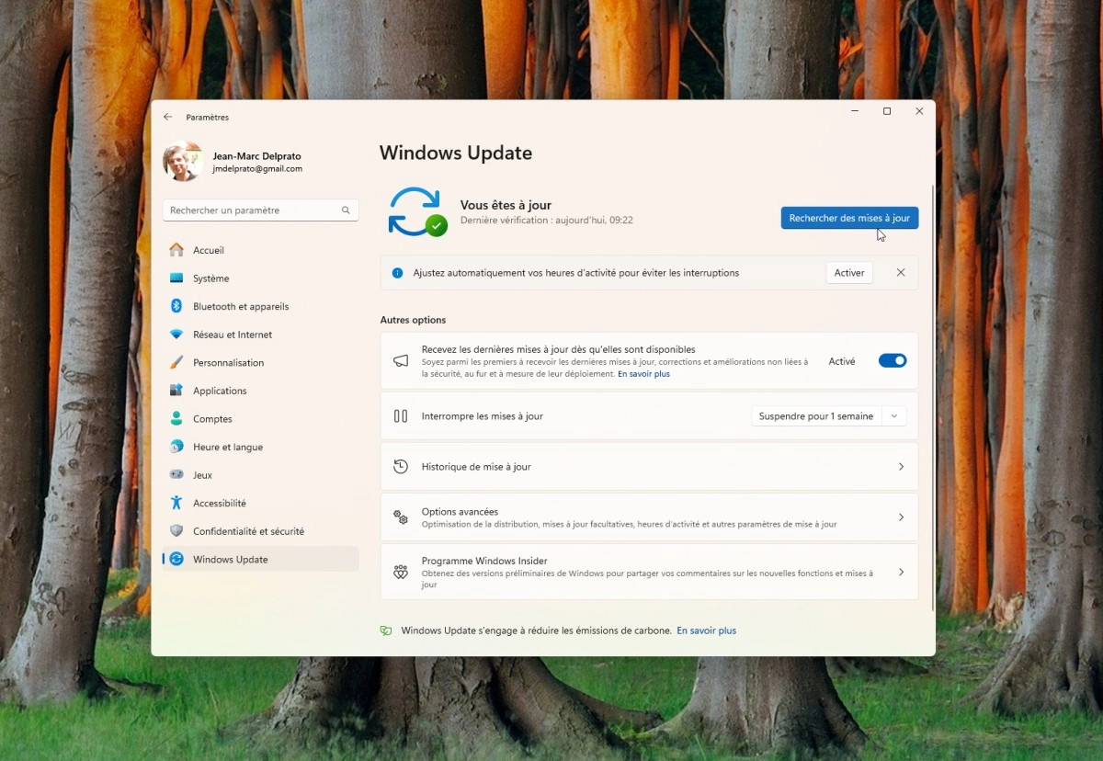Go to Accueil in the sidebar
The width and height of the screenshot is (1103, 761).
(261, 250)
